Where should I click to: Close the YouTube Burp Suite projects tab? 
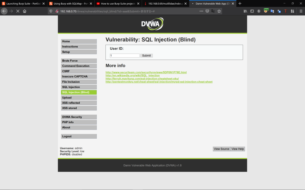(x=138, y=4)
